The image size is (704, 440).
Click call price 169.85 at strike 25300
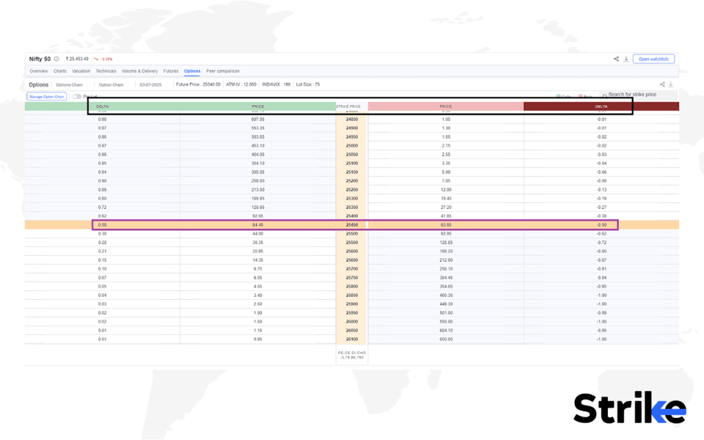coord(258,199)
